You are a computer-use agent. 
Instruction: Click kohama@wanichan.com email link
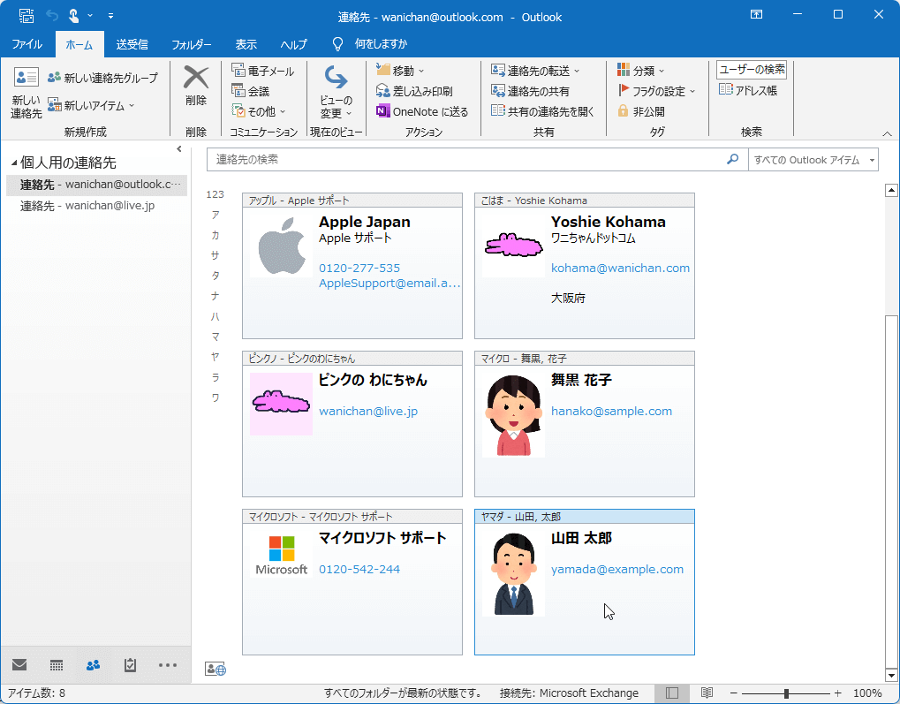click(620, 268)
